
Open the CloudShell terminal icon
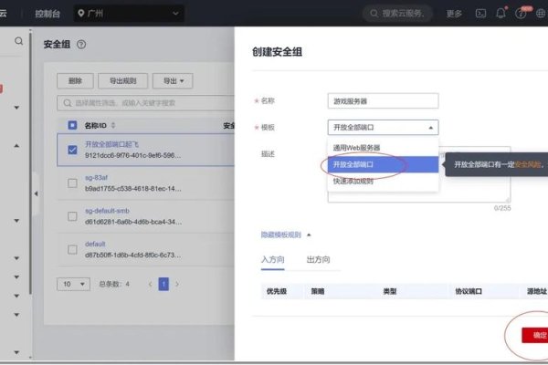coord(481,14)
